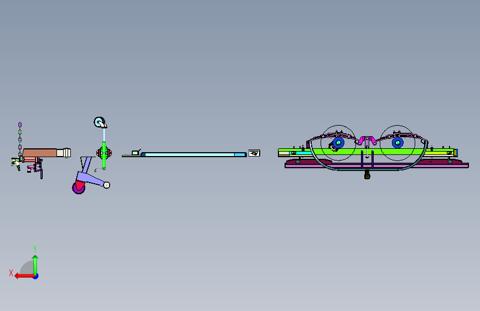Click the green Y axis arrow of triad
Image resolution: width=480 pixels, height=311 pixels.
tap(35, 265)
